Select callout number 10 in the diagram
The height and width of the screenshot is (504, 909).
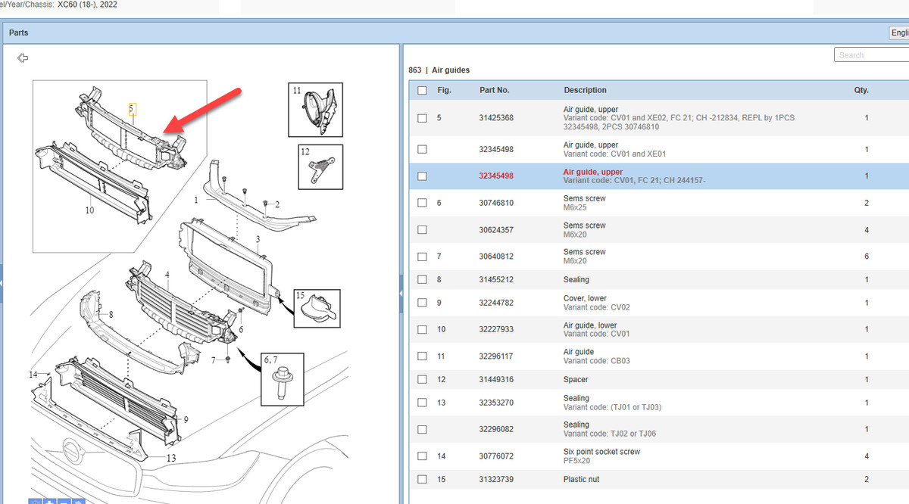(89, 210)
